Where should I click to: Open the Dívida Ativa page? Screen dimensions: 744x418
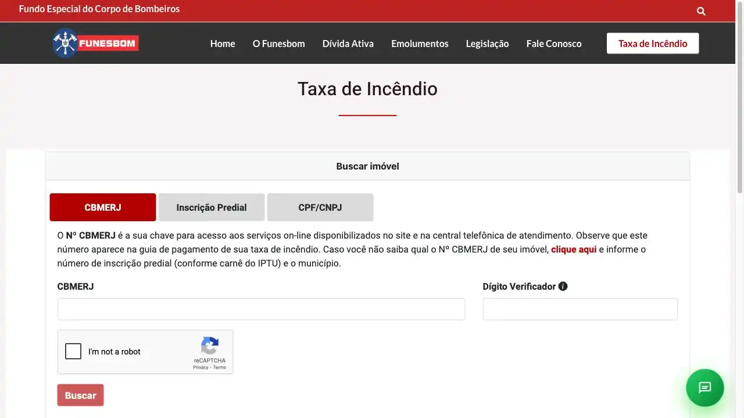348,44
